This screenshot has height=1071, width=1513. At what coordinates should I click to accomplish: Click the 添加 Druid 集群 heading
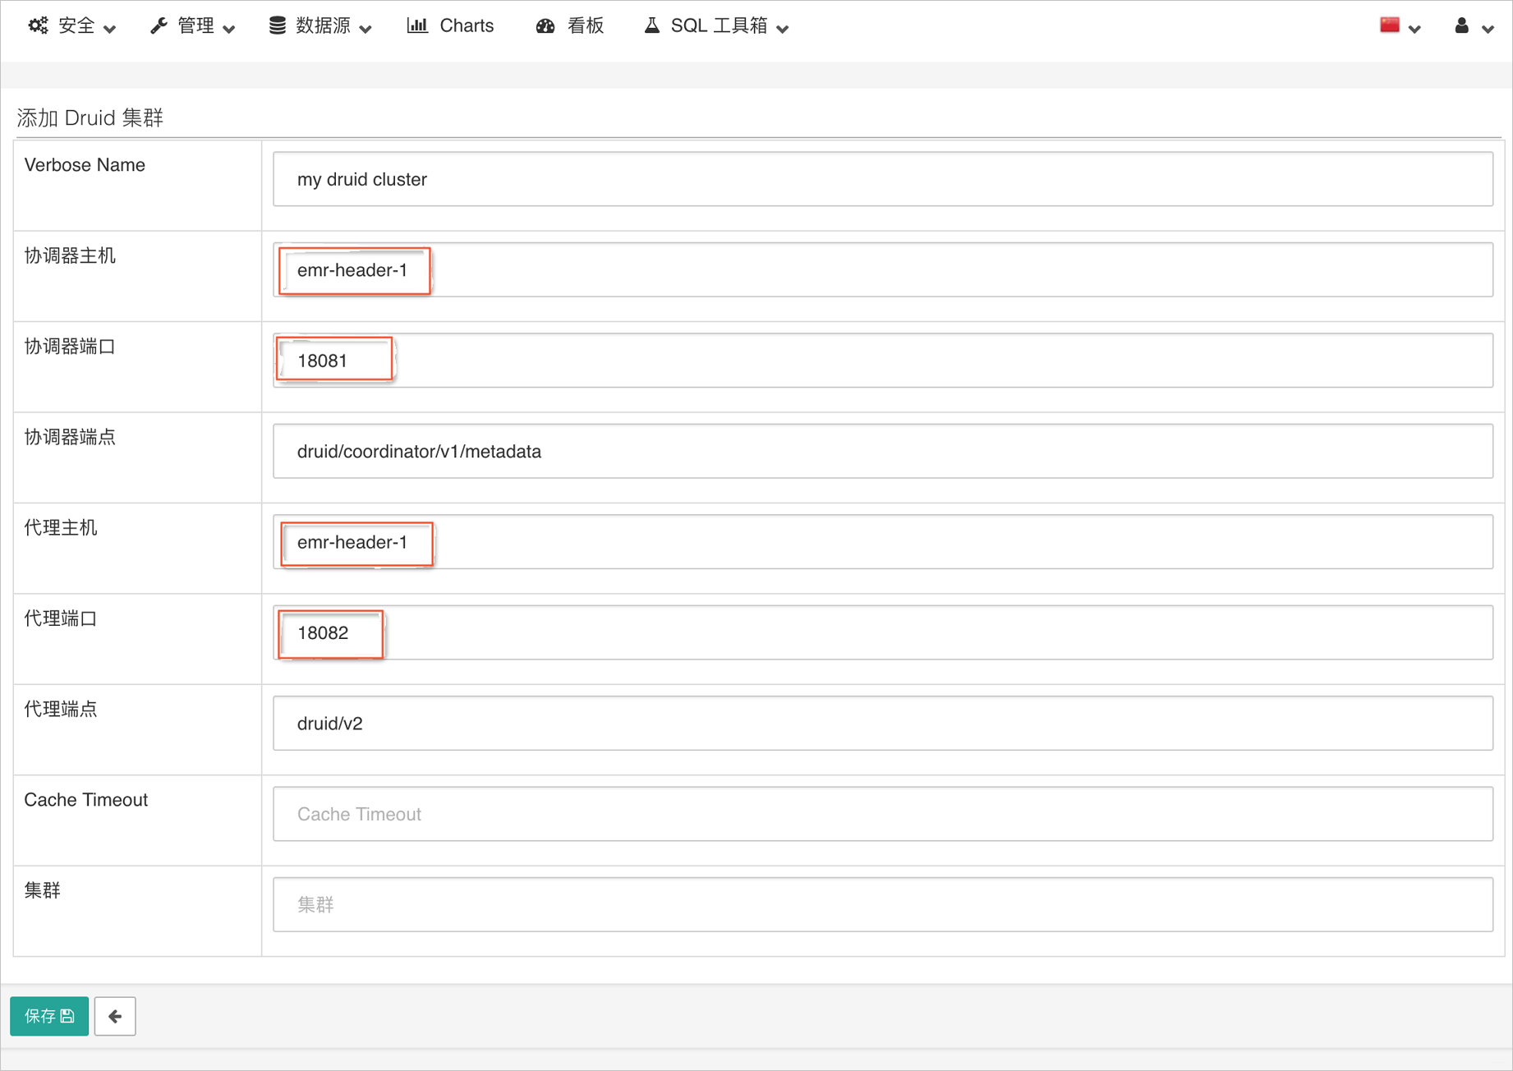pyautogui.click(x=90, y=118)
